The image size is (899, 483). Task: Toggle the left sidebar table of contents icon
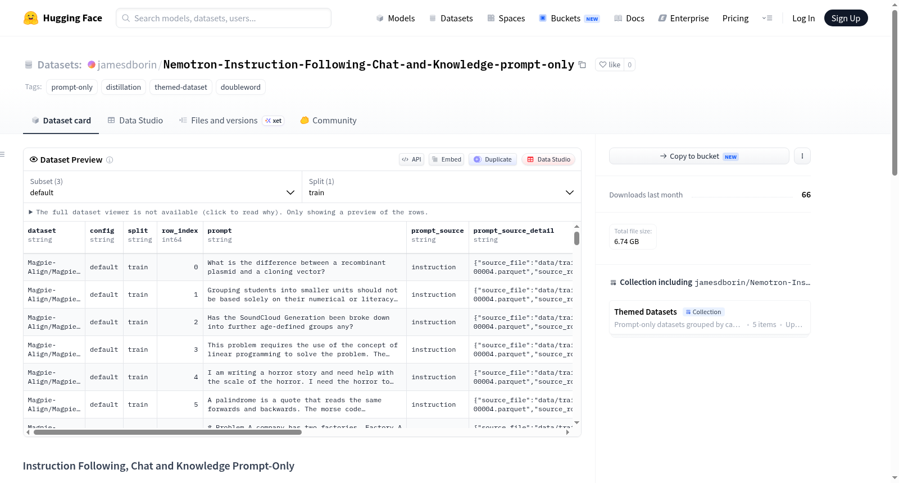pos(3,154)
